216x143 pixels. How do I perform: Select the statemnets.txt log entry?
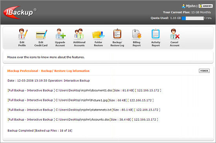pos(84,110)
